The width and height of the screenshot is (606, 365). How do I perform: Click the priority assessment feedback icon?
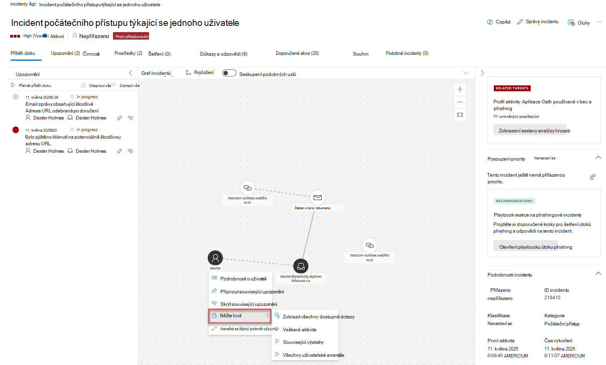pos(593,177)
